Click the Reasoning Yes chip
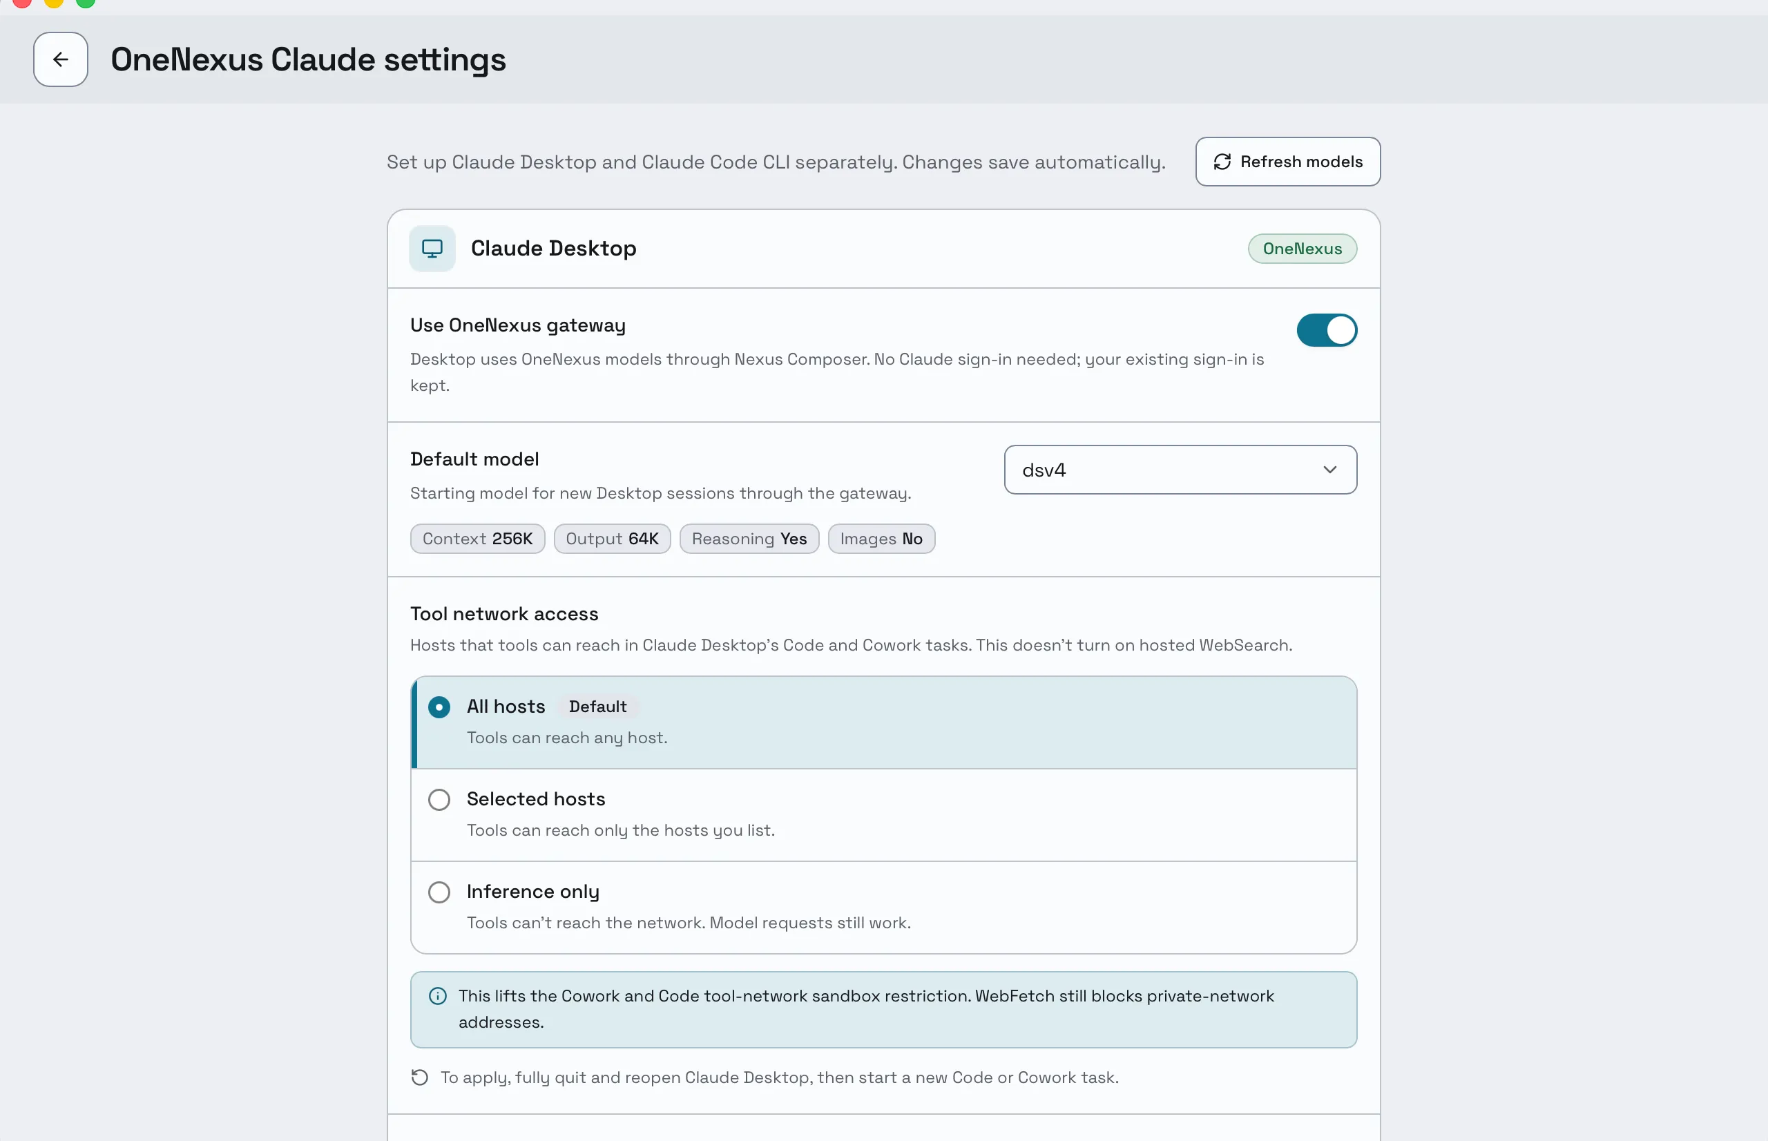This screenshot has width=1768, height=1141. (749, 539)
